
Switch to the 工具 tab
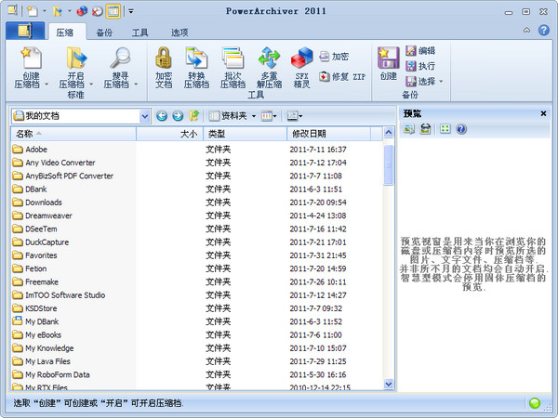pos(139,33)
